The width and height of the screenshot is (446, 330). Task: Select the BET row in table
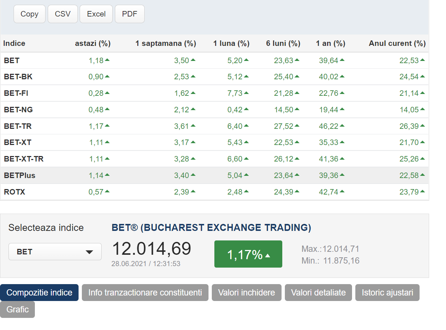pos(214,61)
